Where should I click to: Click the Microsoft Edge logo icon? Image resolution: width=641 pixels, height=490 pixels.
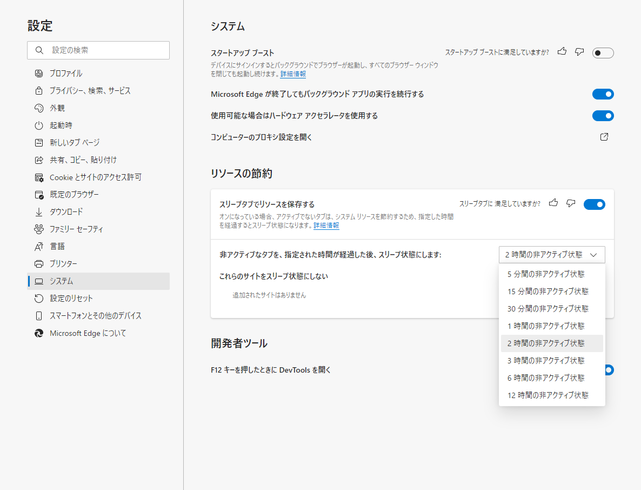pos(39,333)
